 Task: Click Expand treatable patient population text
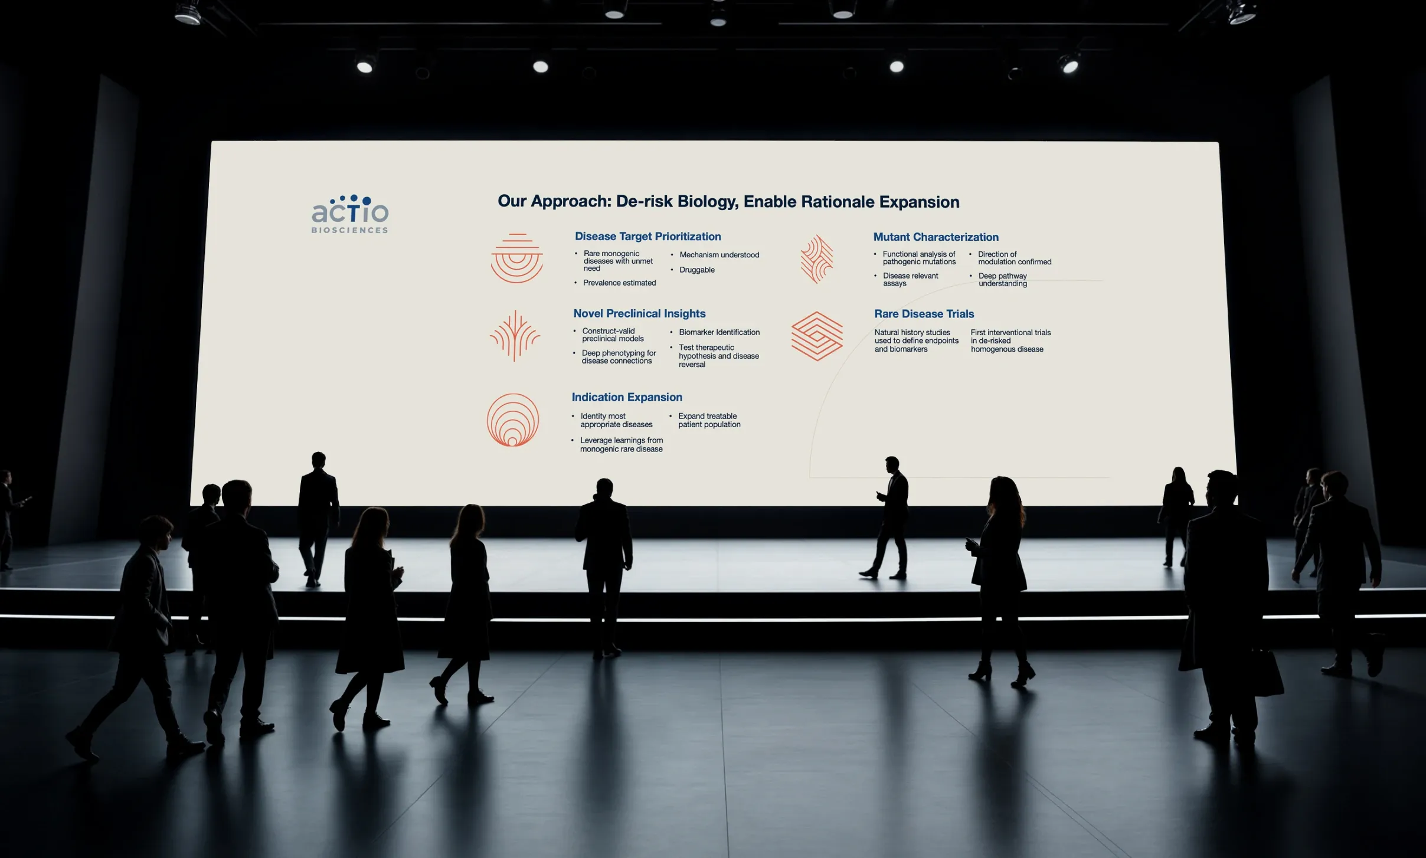pos(709,421)
